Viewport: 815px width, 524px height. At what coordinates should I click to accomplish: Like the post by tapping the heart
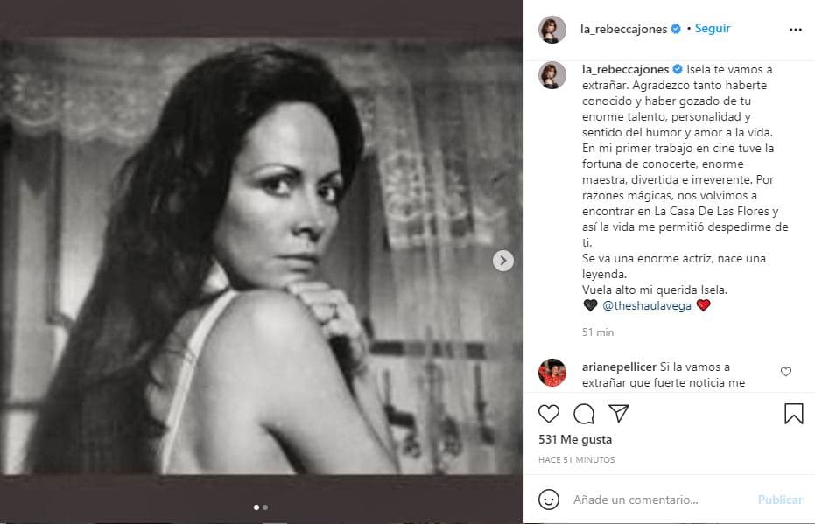549,413
